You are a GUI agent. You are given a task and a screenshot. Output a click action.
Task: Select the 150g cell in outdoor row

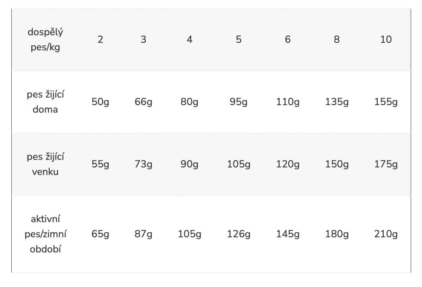(x=337, y=165)
